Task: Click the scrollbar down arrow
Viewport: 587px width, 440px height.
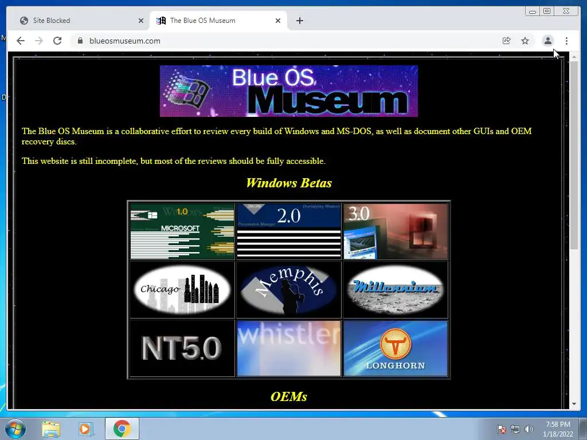Action: tap(574, 404)
